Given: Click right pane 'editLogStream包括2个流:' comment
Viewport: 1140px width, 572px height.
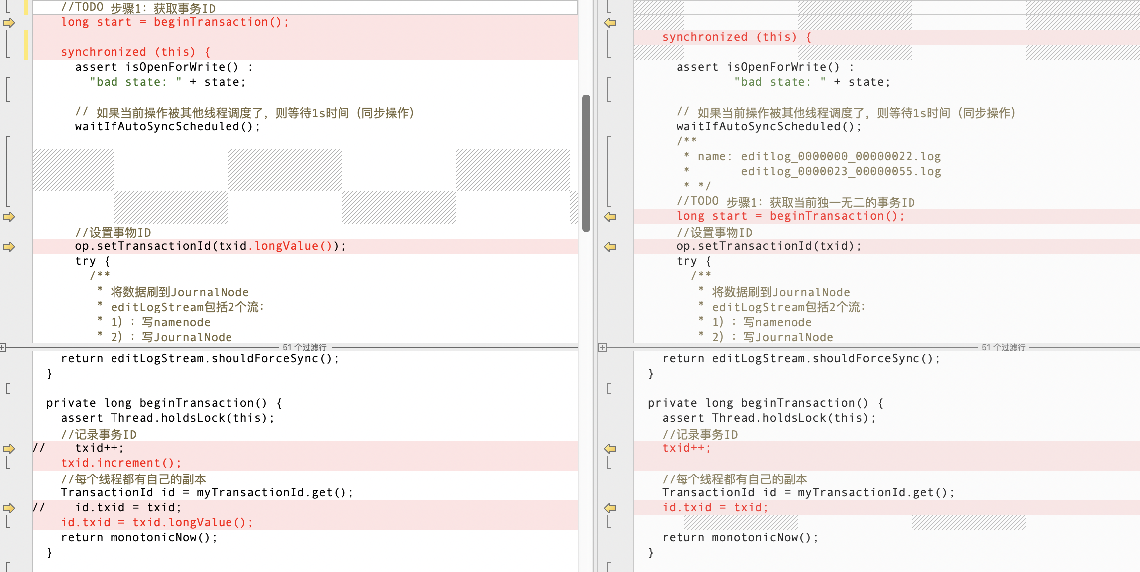Looking at the screenshot, I should click(x=789, y=307).
